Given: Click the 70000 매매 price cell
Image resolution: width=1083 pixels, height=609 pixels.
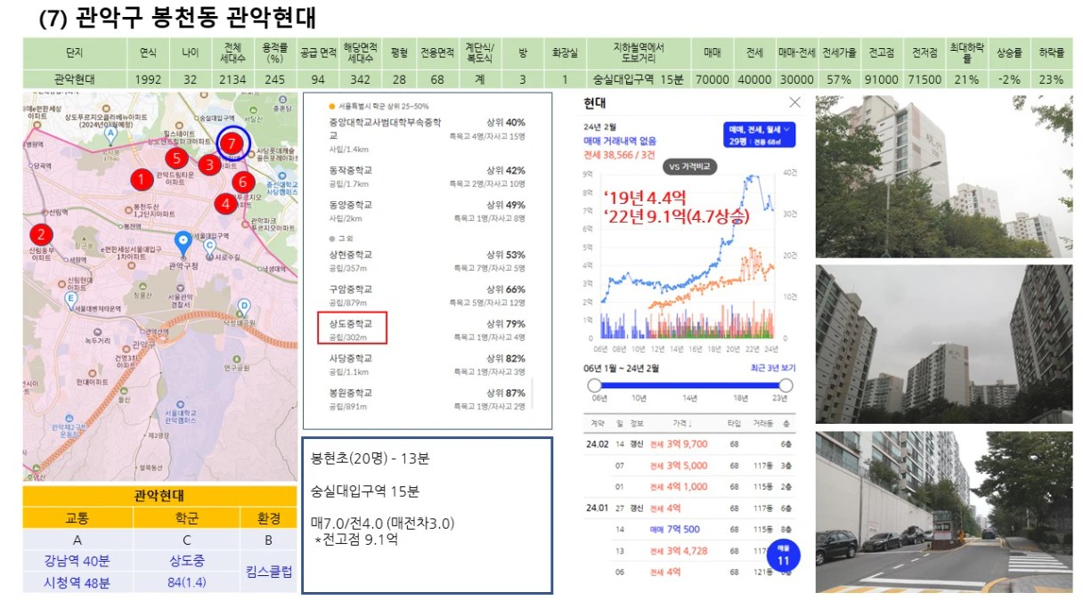Looking at the screenshot, I should click(712, 79).
